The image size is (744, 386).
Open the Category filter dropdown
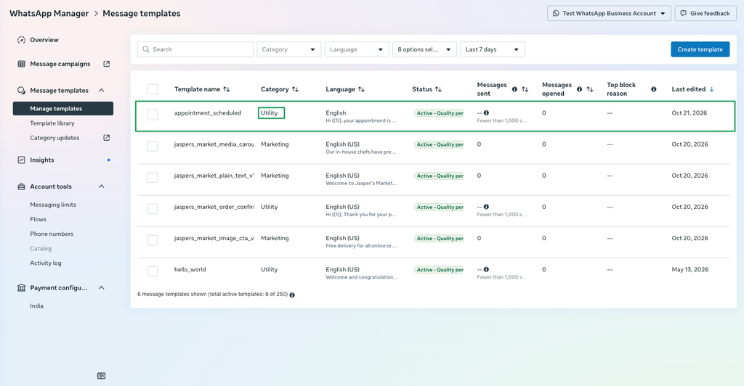tap(289, 49)
